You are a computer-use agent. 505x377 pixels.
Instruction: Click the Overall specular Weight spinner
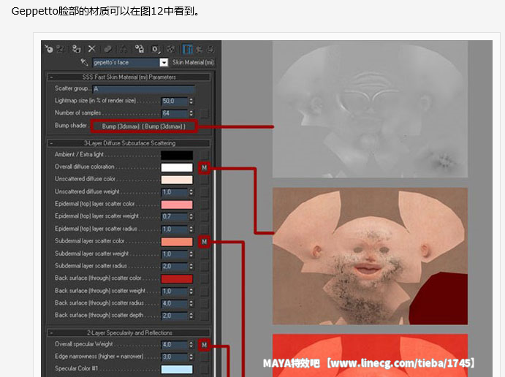[191, 344]
